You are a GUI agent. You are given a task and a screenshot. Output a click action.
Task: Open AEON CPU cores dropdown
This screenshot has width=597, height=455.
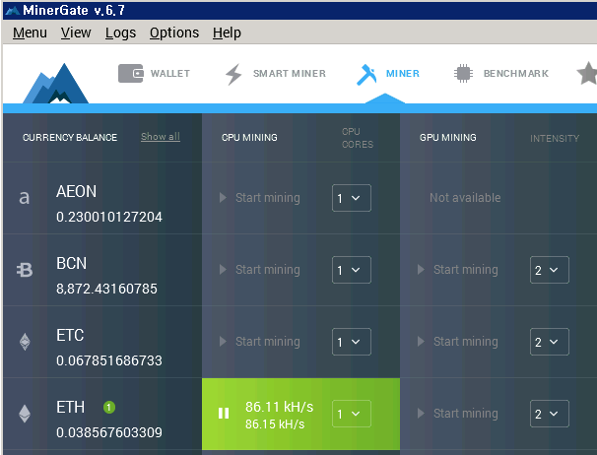(352, 198)
